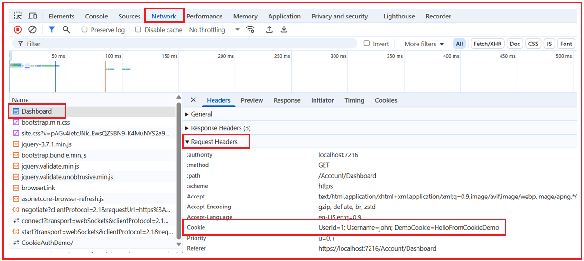Toggle the network filter funnel icon
This screenshot has height=261, width=584.
(52, 29)
